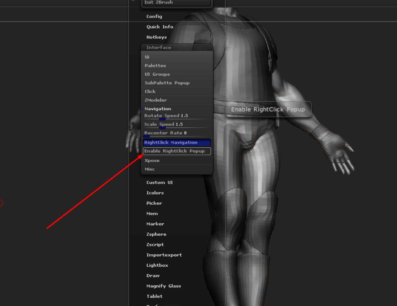Viewport: 397px width, 306px height.
Task: Open the Tablet preferences section
Action: [154, 296]
